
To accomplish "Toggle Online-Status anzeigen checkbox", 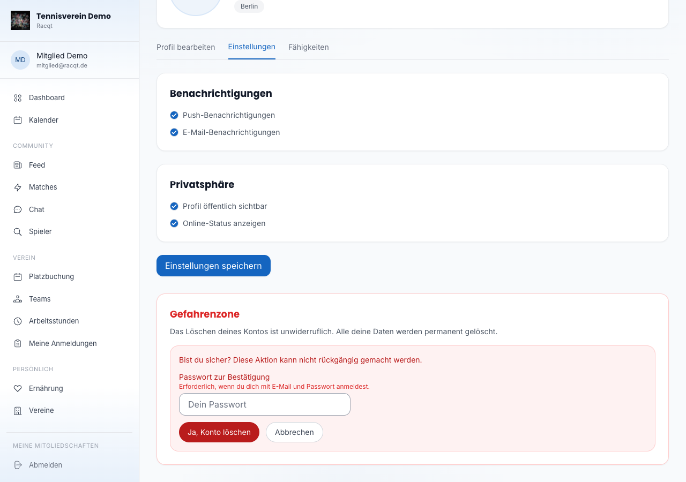I will [x=174, y=223].
